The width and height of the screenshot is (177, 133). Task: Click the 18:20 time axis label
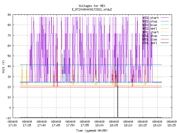[157, 125]
